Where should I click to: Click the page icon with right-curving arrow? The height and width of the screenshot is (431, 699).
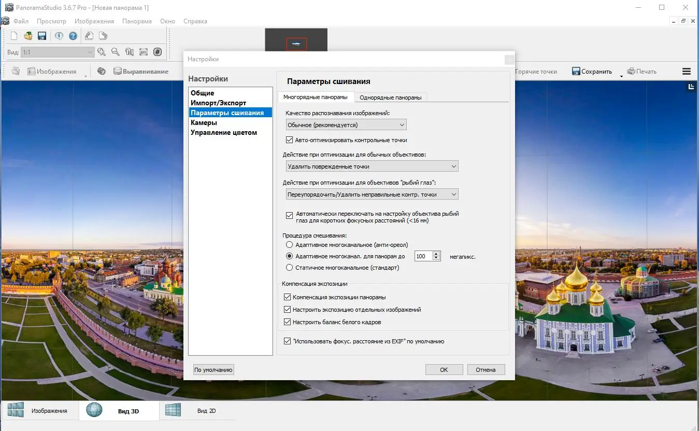(103, 36)
